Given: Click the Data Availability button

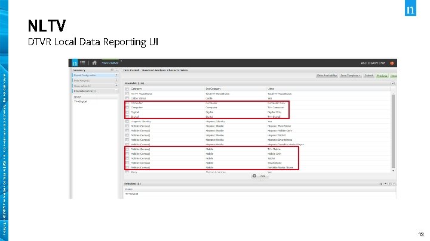Looking at the screenshot, I should coord(327,76).
